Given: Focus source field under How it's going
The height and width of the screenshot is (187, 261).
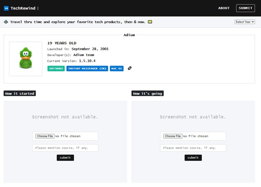Looking at the screenshot, I should [x=193, y=148].
